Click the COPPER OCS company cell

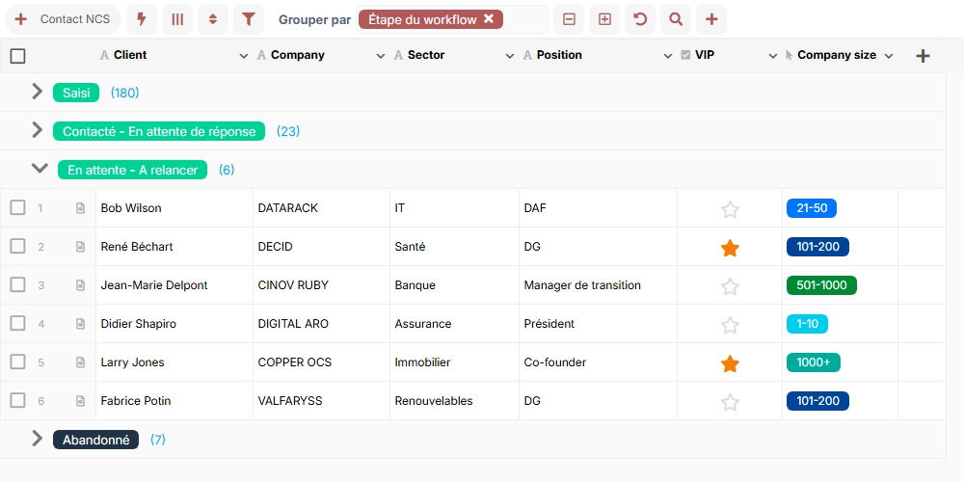click(321, 362)
